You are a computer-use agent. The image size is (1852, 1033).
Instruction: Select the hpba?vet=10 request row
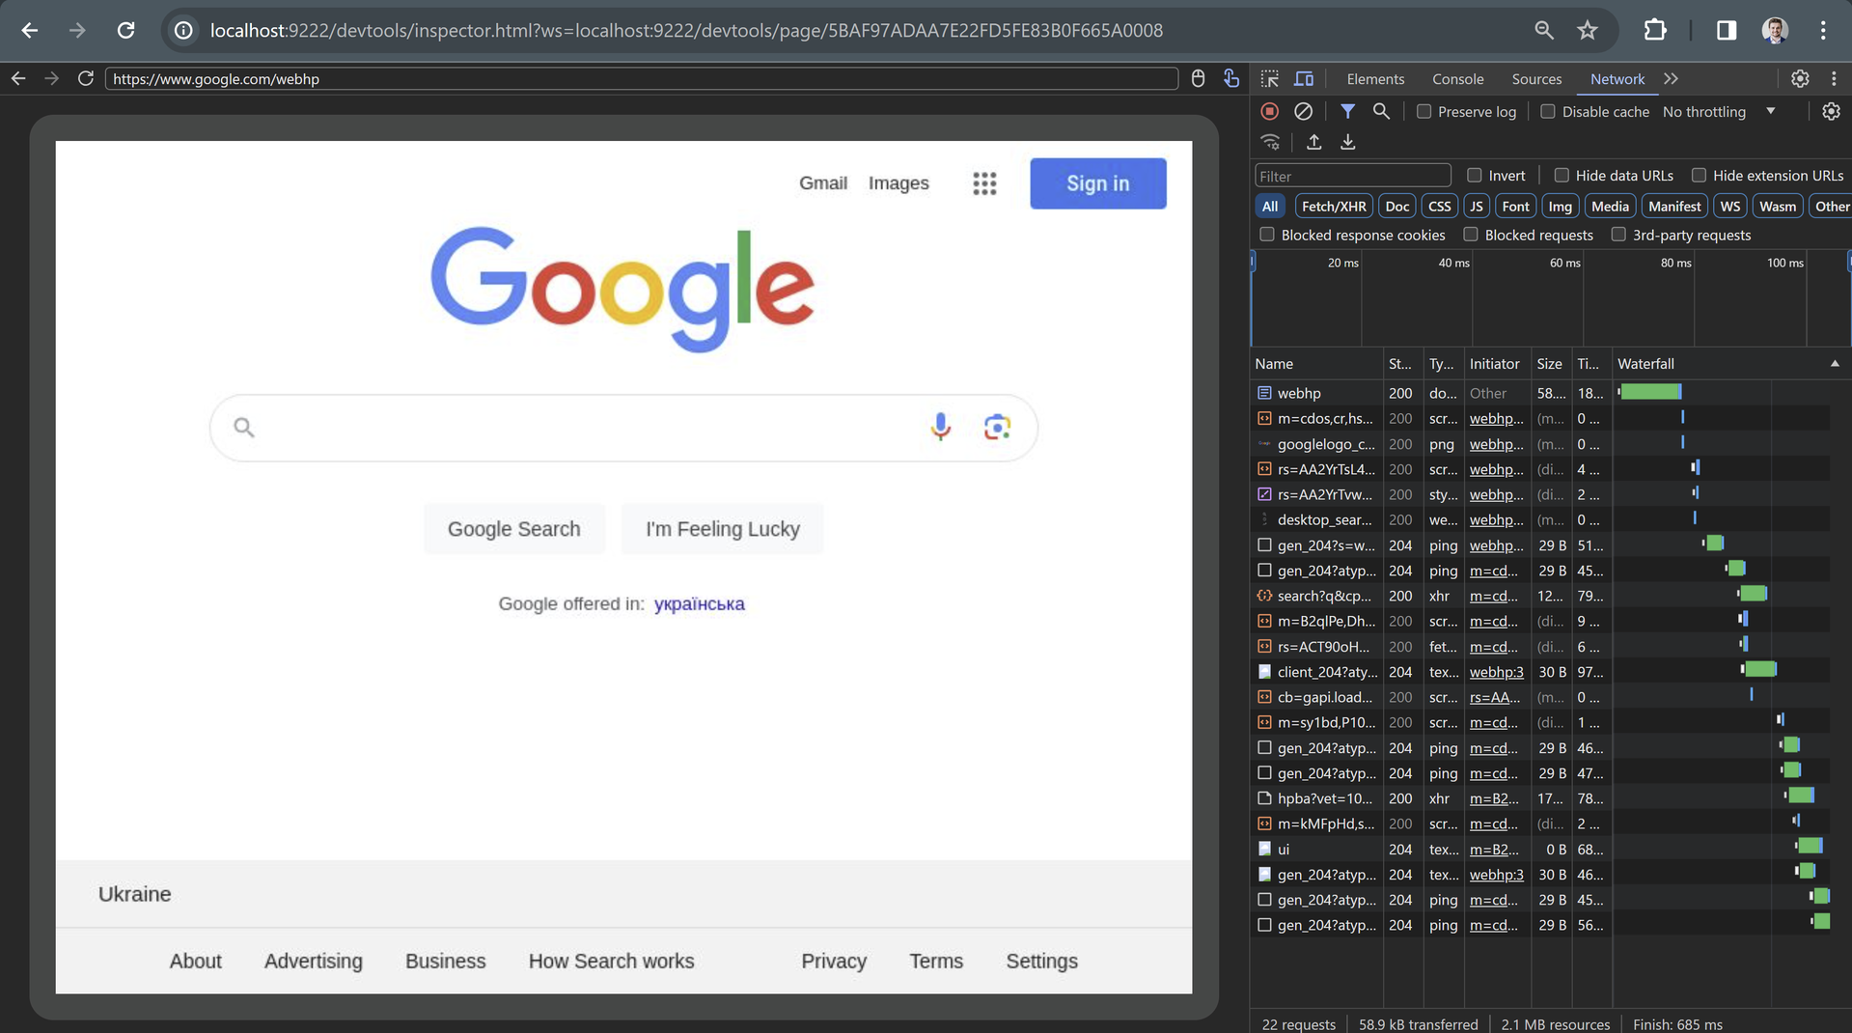click(x=1539, y=798)
